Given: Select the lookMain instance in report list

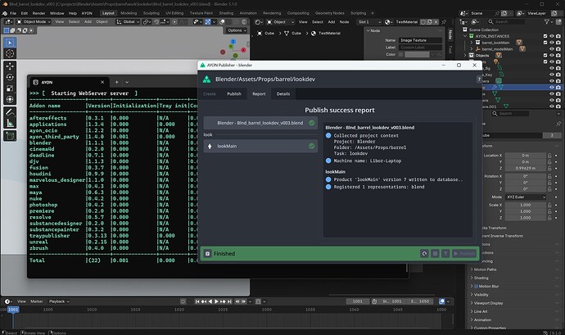Looking at the screenshot, I should coord(260,147).
